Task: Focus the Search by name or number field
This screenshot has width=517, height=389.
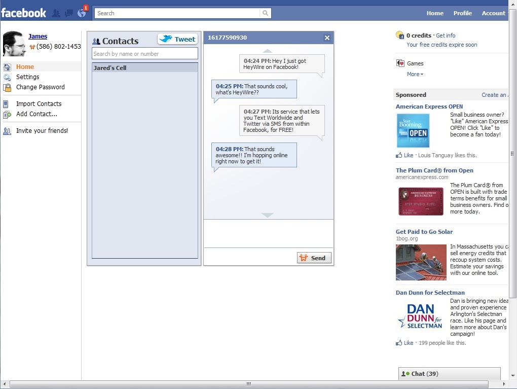Action: (x=145, y=53)
